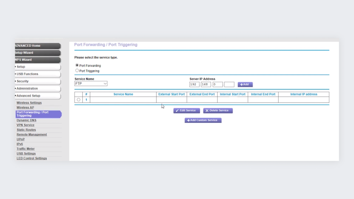The image size is (354, 199).
Task: Expand the USB Functions section
Action: 37,74
